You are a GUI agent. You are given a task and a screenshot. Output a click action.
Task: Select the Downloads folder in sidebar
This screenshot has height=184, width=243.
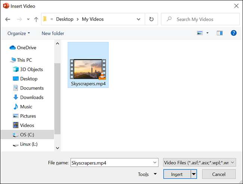(31, 97)
